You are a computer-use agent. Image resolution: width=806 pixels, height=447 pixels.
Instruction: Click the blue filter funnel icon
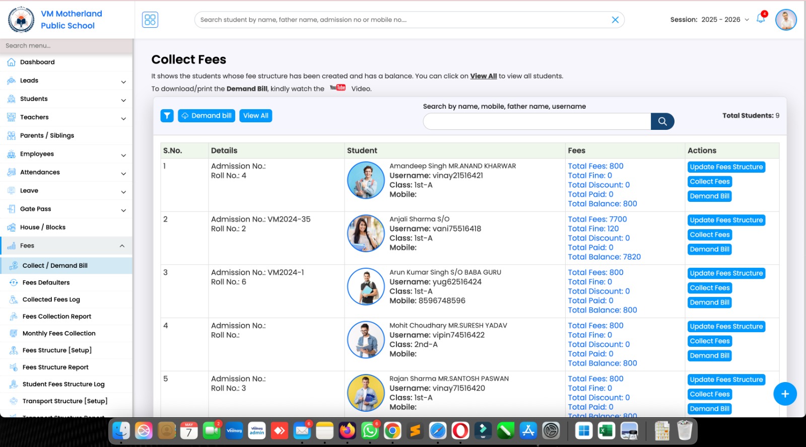coord(167,116)
